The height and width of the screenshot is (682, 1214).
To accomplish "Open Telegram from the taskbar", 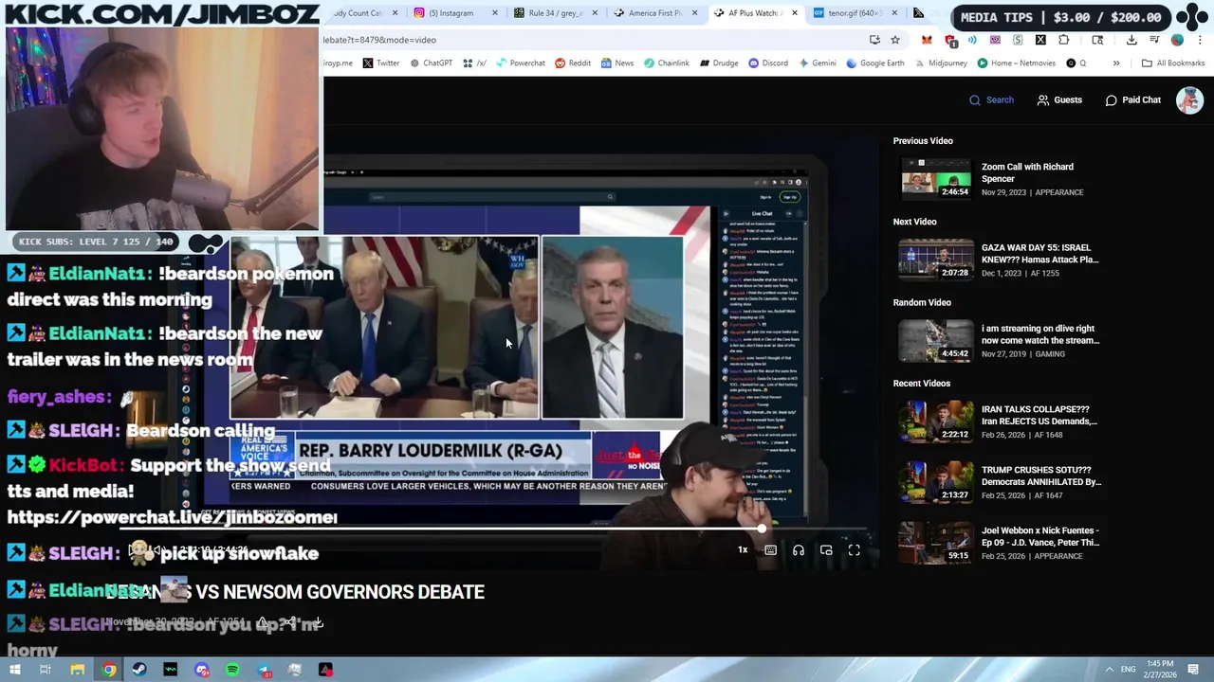I will click(x=264, y=670).
